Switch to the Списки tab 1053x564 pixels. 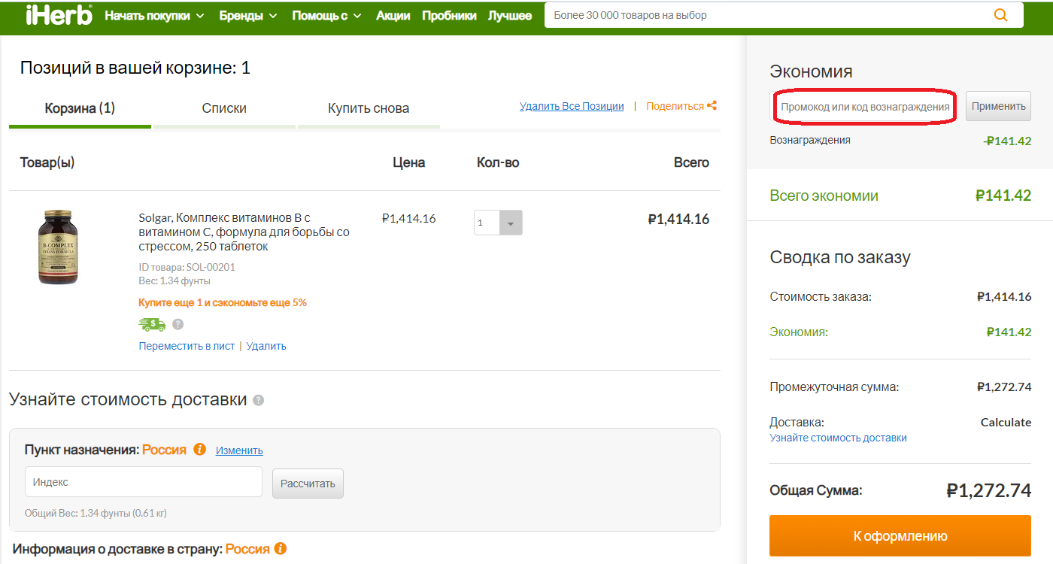point(224,108)
